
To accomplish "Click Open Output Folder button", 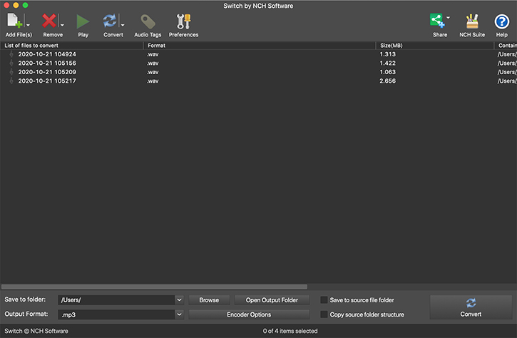I will pyautogui.click(x=272, y=300).
